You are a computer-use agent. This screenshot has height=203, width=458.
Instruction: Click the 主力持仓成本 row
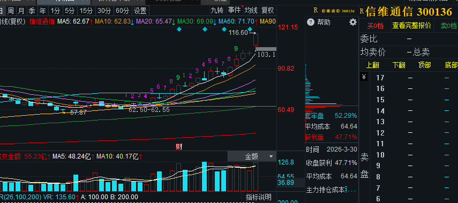(331, 190)
